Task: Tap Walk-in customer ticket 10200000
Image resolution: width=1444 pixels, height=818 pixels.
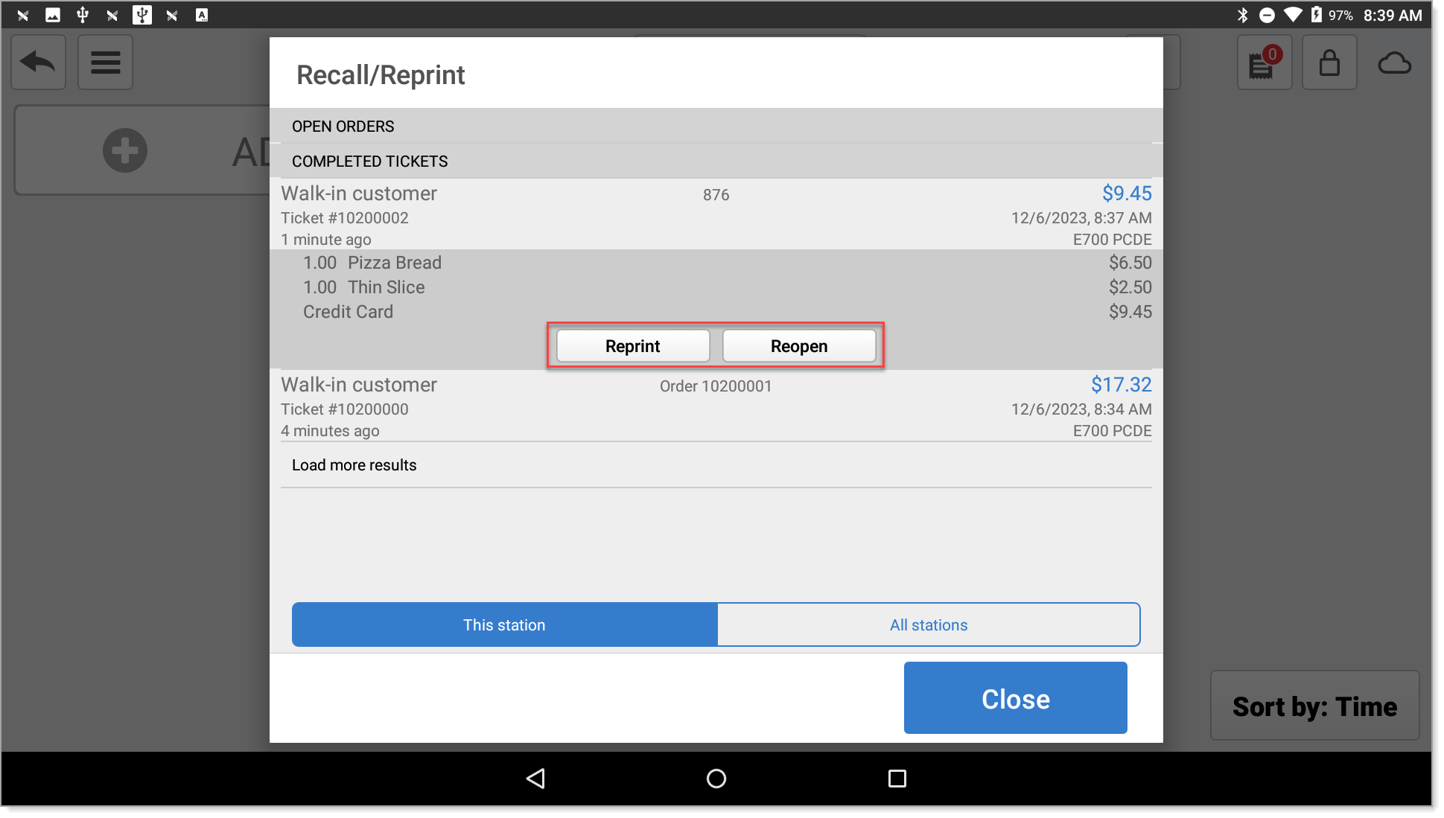Action: point(716,406)
